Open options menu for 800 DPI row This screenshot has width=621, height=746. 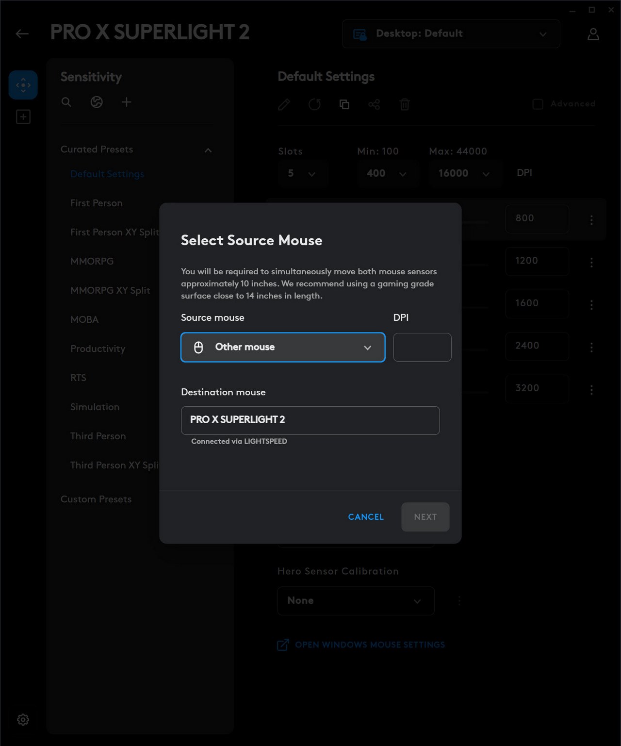591,220
